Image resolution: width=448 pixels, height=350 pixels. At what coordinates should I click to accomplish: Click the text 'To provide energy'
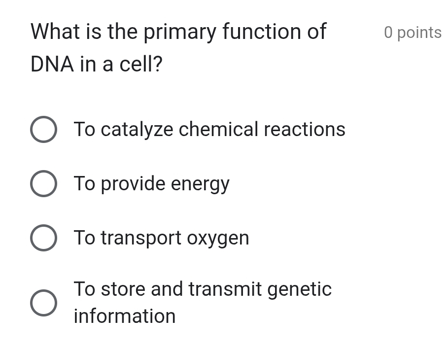point(151,183)
